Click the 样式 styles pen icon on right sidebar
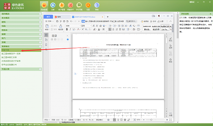213x126 pixels. pos(170,40)
